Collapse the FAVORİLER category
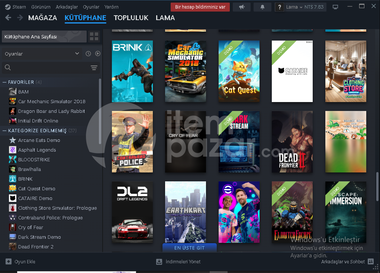This screenshot has height=273, width=380. click(4, 82)
